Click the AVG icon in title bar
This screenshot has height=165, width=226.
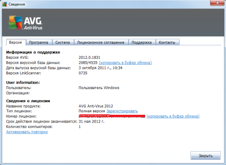click(x=4, y=4)
